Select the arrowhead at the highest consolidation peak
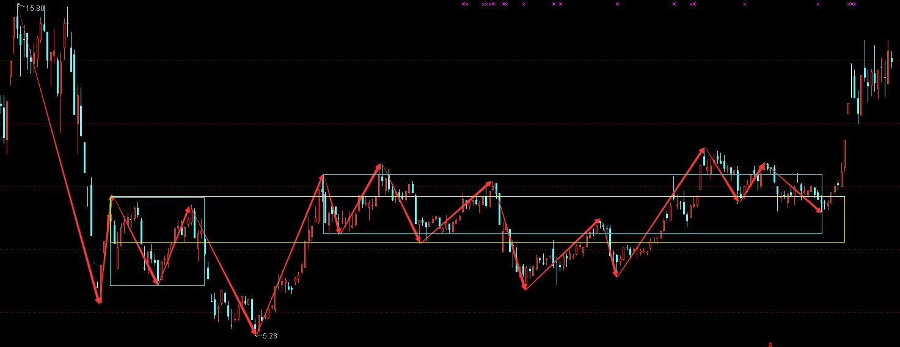Screen dimensions: 900x347 coord(703,150)
